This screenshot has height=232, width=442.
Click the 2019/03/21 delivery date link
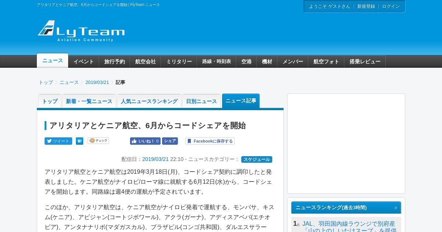155,159
